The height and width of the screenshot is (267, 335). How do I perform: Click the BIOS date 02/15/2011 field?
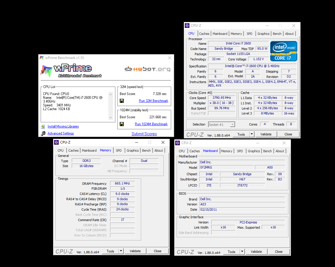242,209
